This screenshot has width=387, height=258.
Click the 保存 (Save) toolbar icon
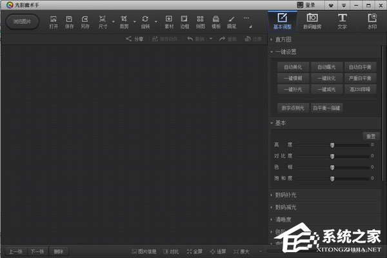point(69,22)
